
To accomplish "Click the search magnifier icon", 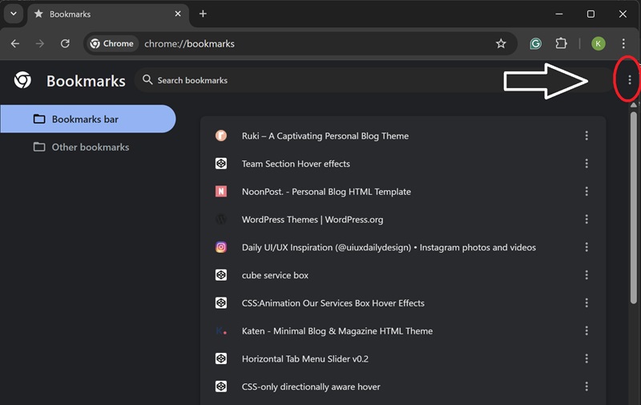I will point(147,79).
